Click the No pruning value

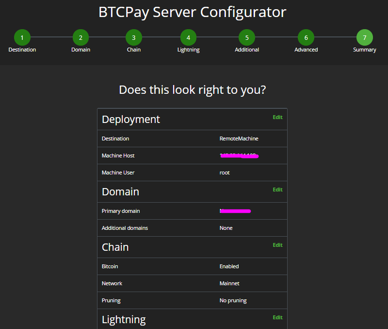233,300
